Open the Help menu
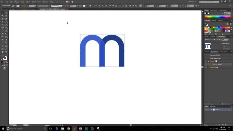This screenshot has width=233, height=131. [x=52, y=2]
